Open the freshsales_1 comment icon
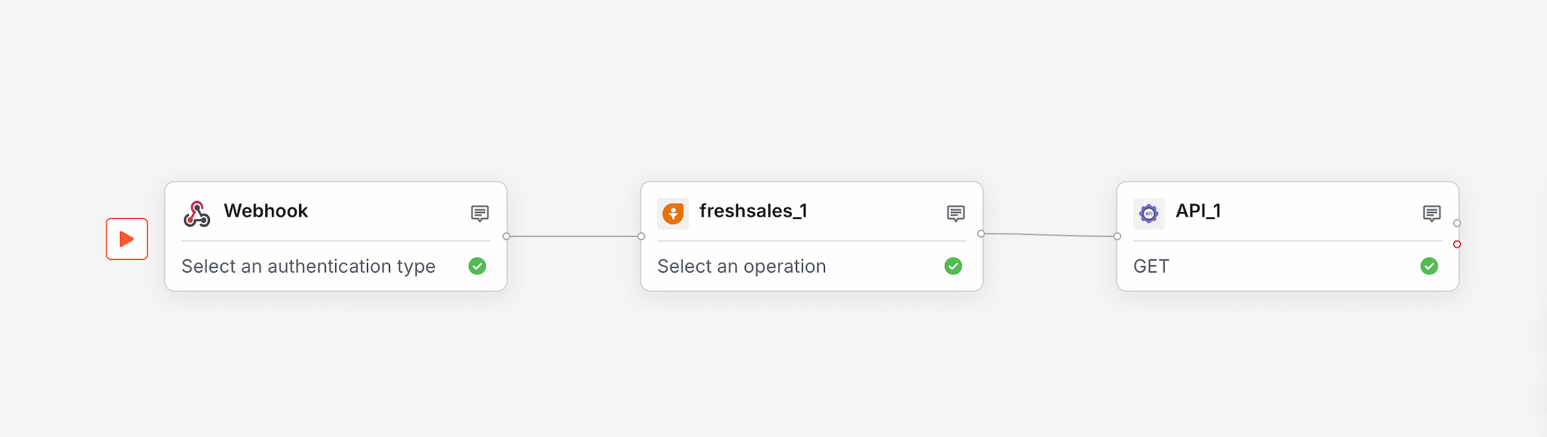 coord(956,214)
